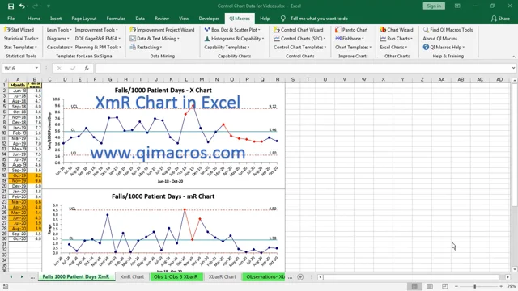
Task: Open the Stat Wizard tool
Action: coord(19,30)
